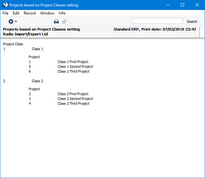Image resolution: width=205 pixels, height=178 pixels.
Task: Click the 'Project Class' heading
Action: (x=13, y=44)
